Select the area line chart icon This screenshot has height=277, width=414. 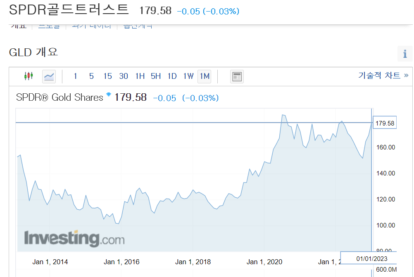49,76
